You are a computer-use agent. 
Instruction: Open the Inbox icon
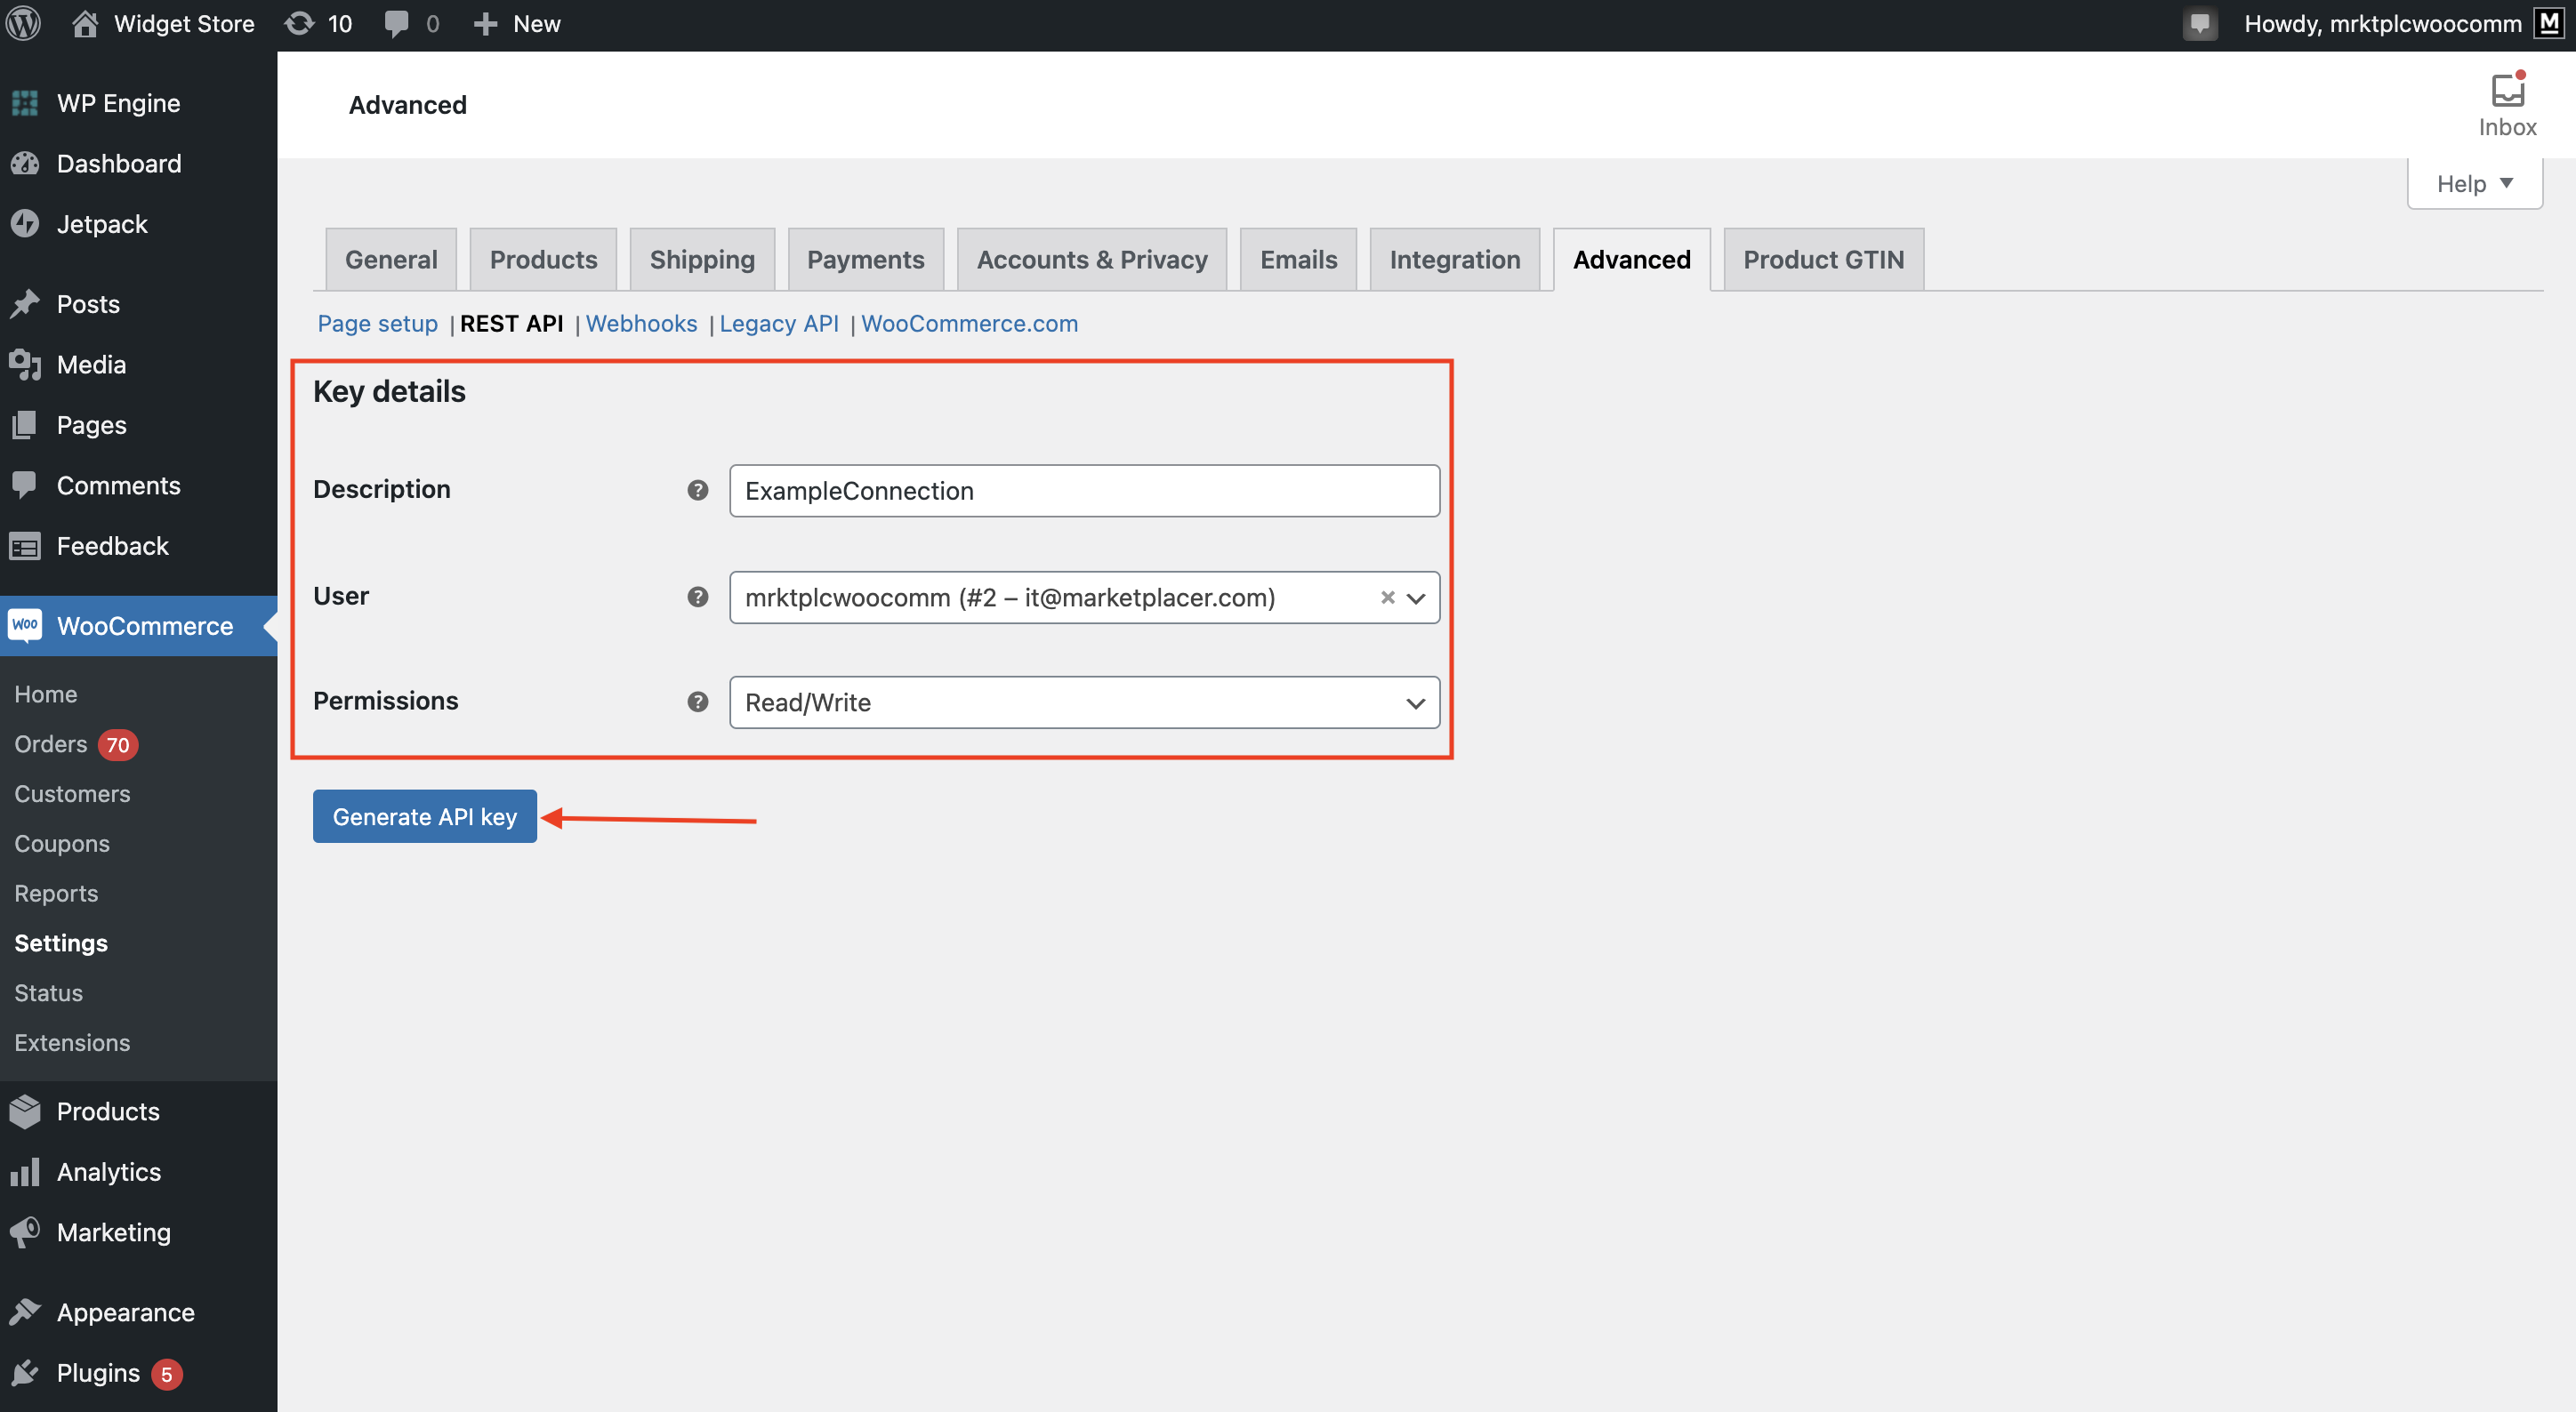click(x=2507, y=90)
